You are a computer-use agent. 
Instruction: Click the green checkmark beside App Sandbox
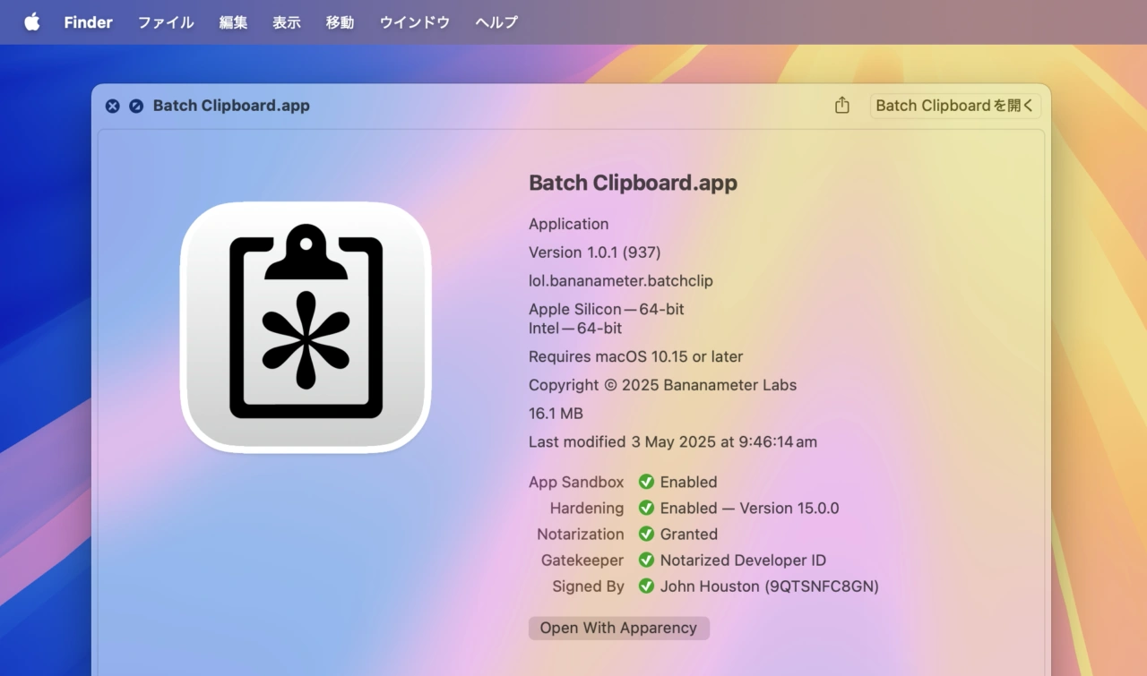(646, 483)
